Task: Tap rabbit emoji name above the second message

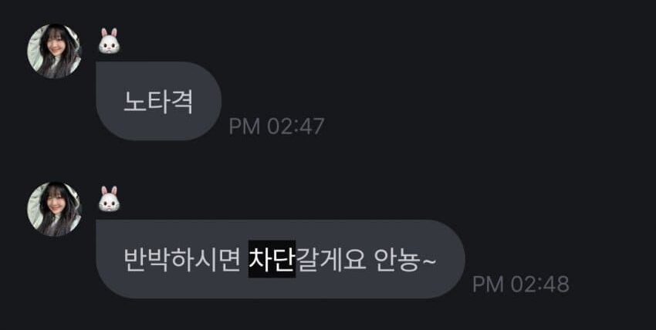Action: 109,198
